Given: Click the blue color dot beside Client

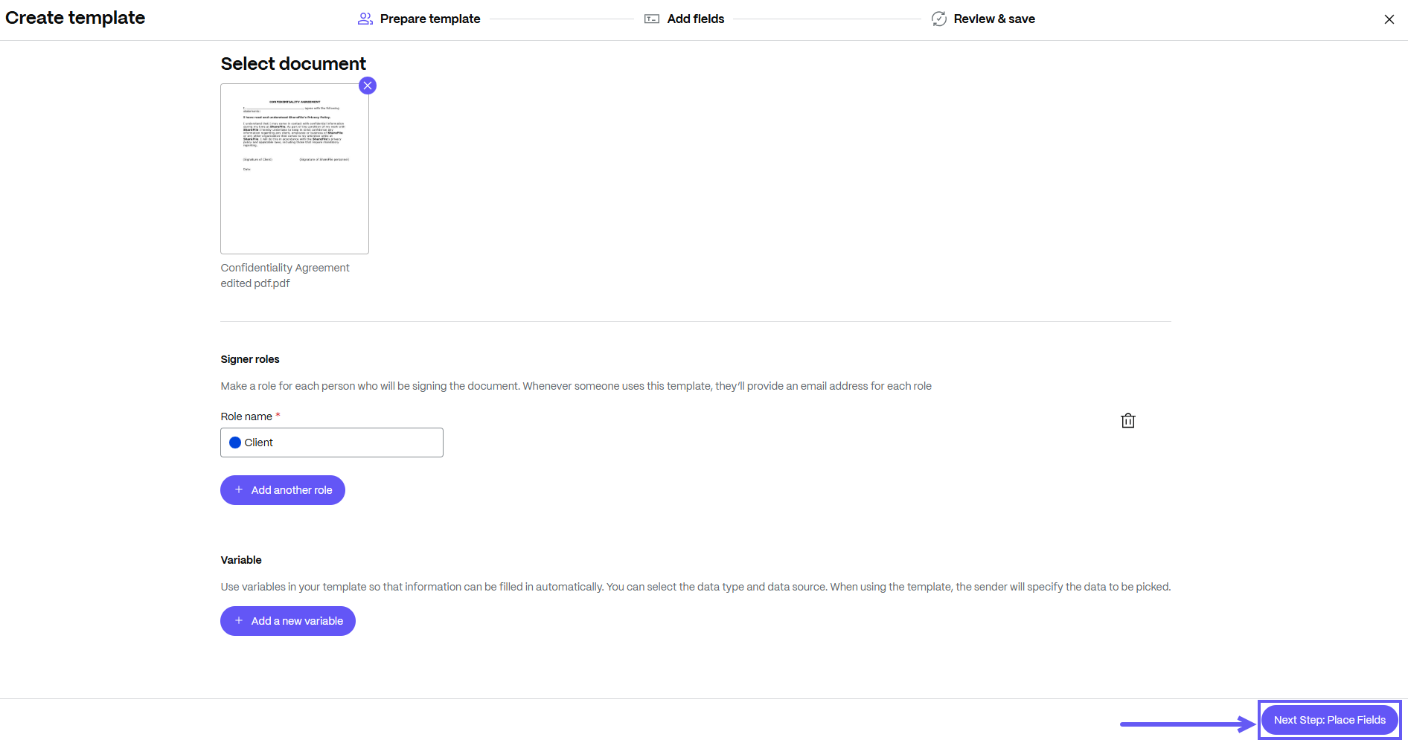Looking at the screenshot, I should click(235, 443).
